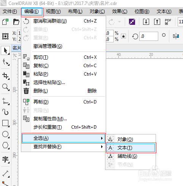Click the Publish to PDF icon
183x186 pixels.
(x=168, y=22)
